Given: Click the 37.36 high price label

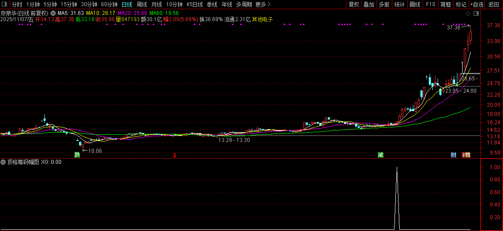Looking at the screenshot, I should click(454, 28).
